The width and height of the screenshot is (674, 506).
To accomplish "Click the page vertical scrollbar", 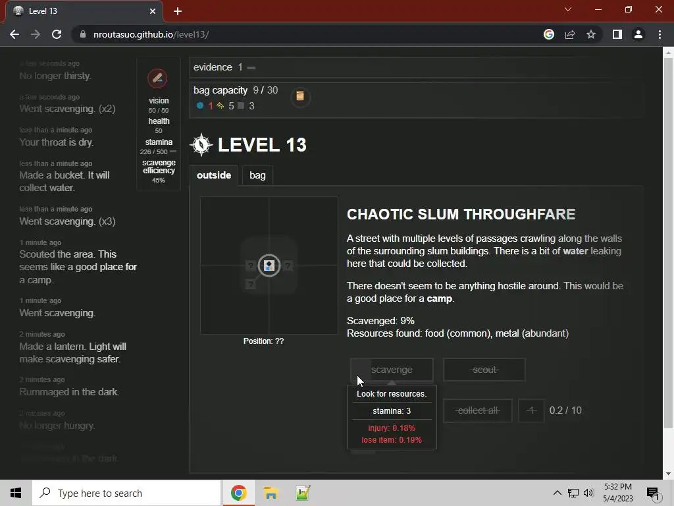I will tap(668, 243).
